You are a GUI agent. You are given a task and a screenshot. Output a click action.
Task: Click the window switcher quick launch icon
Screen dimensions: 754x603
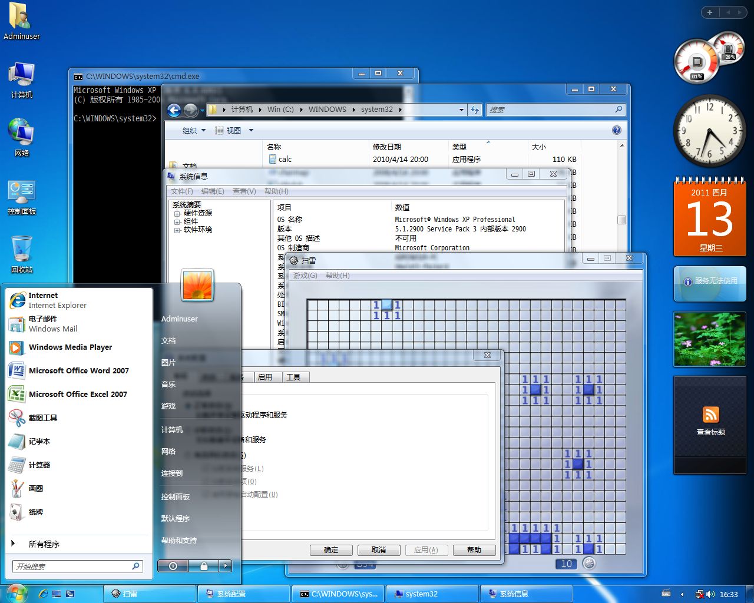(70, 594)
